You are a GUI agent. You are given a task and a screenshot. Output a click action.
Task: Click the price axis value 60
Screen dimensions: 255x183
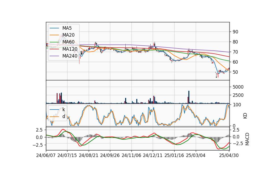[235, 62]
